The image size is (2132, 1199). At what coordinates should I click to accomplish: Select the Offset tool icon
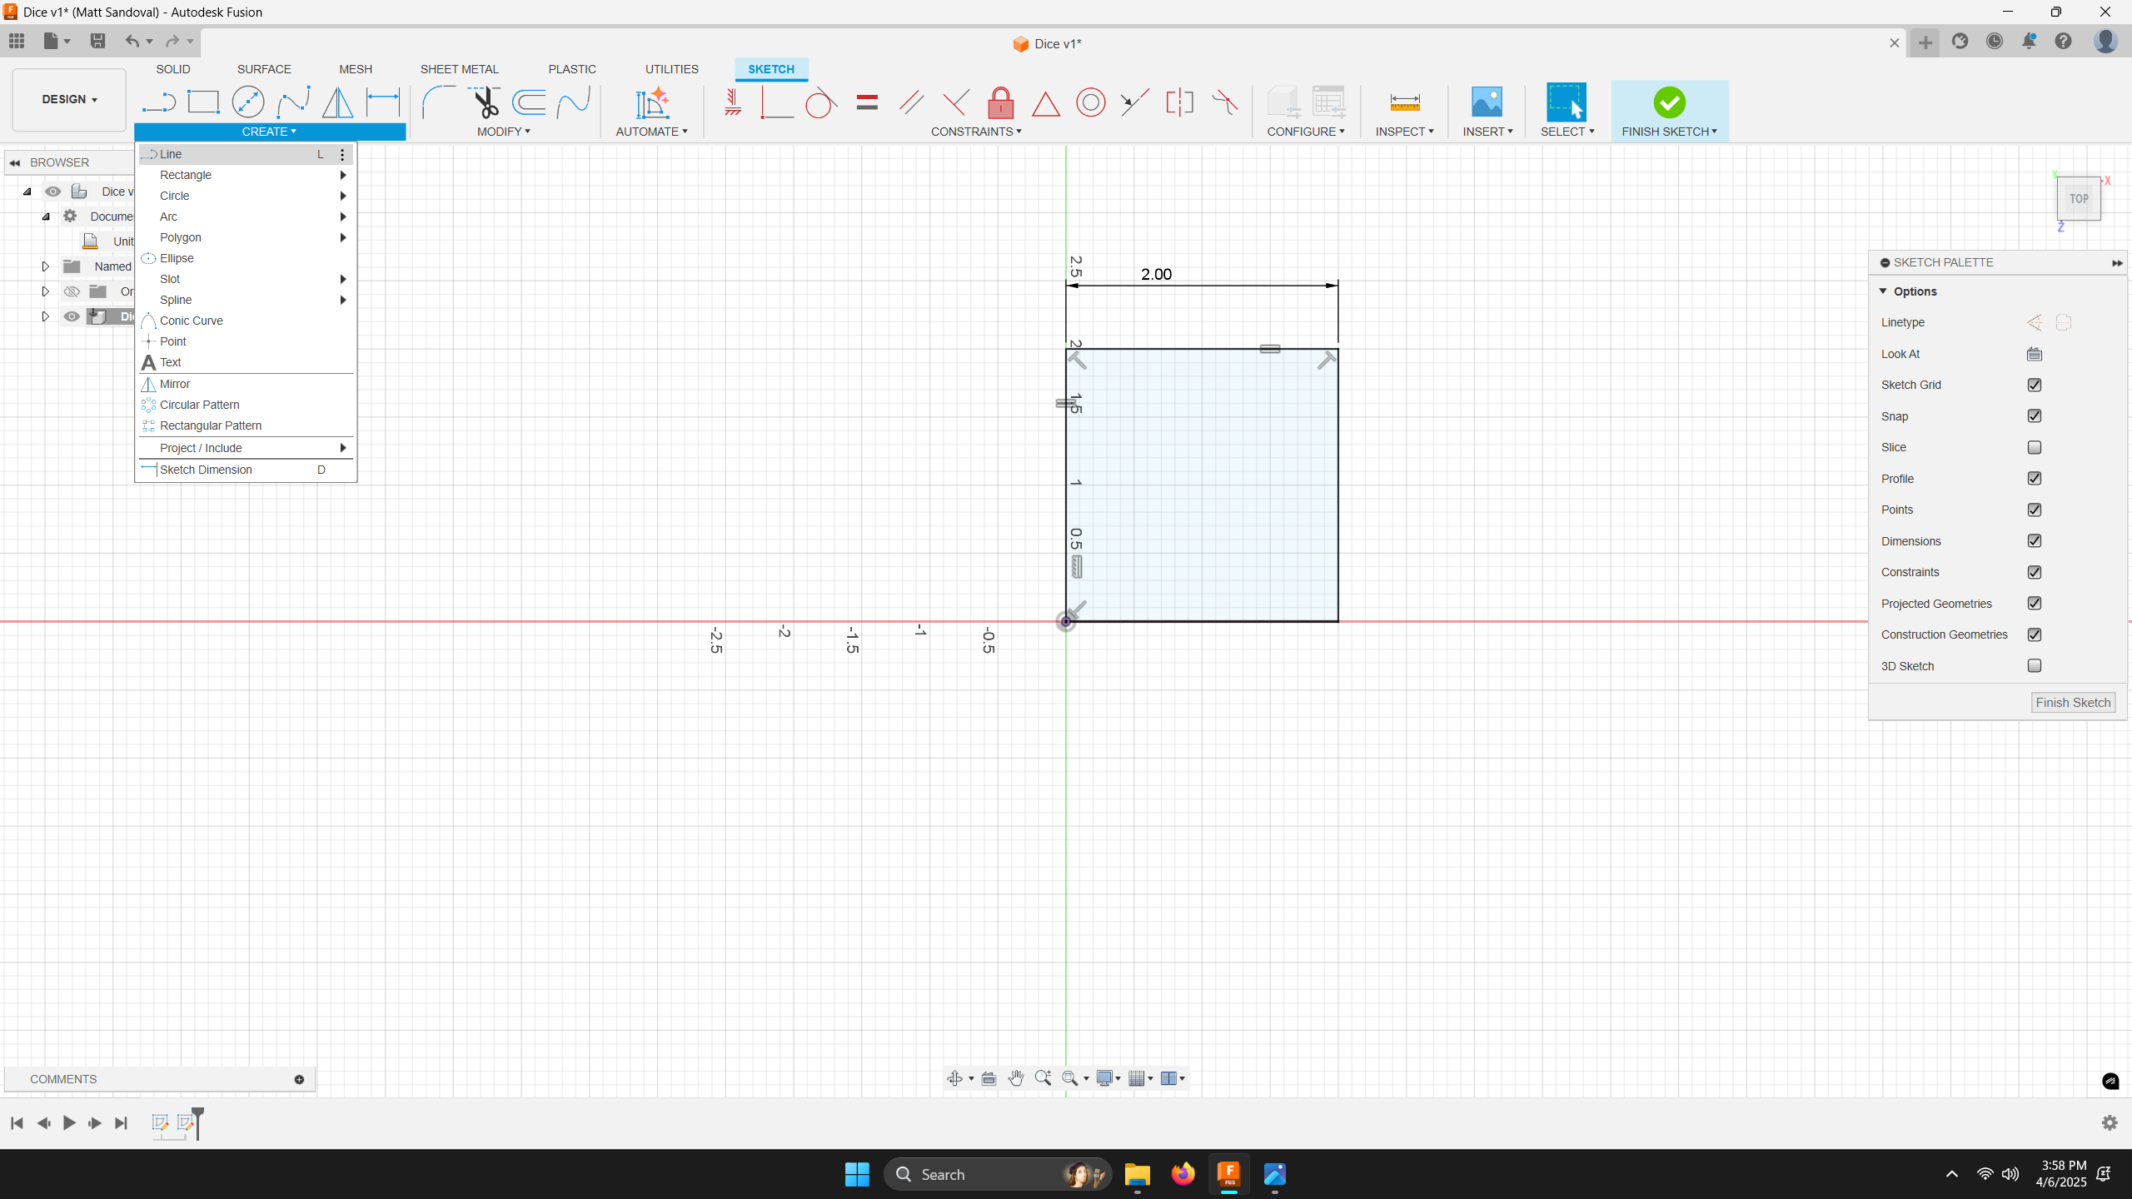[x=529, y=102]
